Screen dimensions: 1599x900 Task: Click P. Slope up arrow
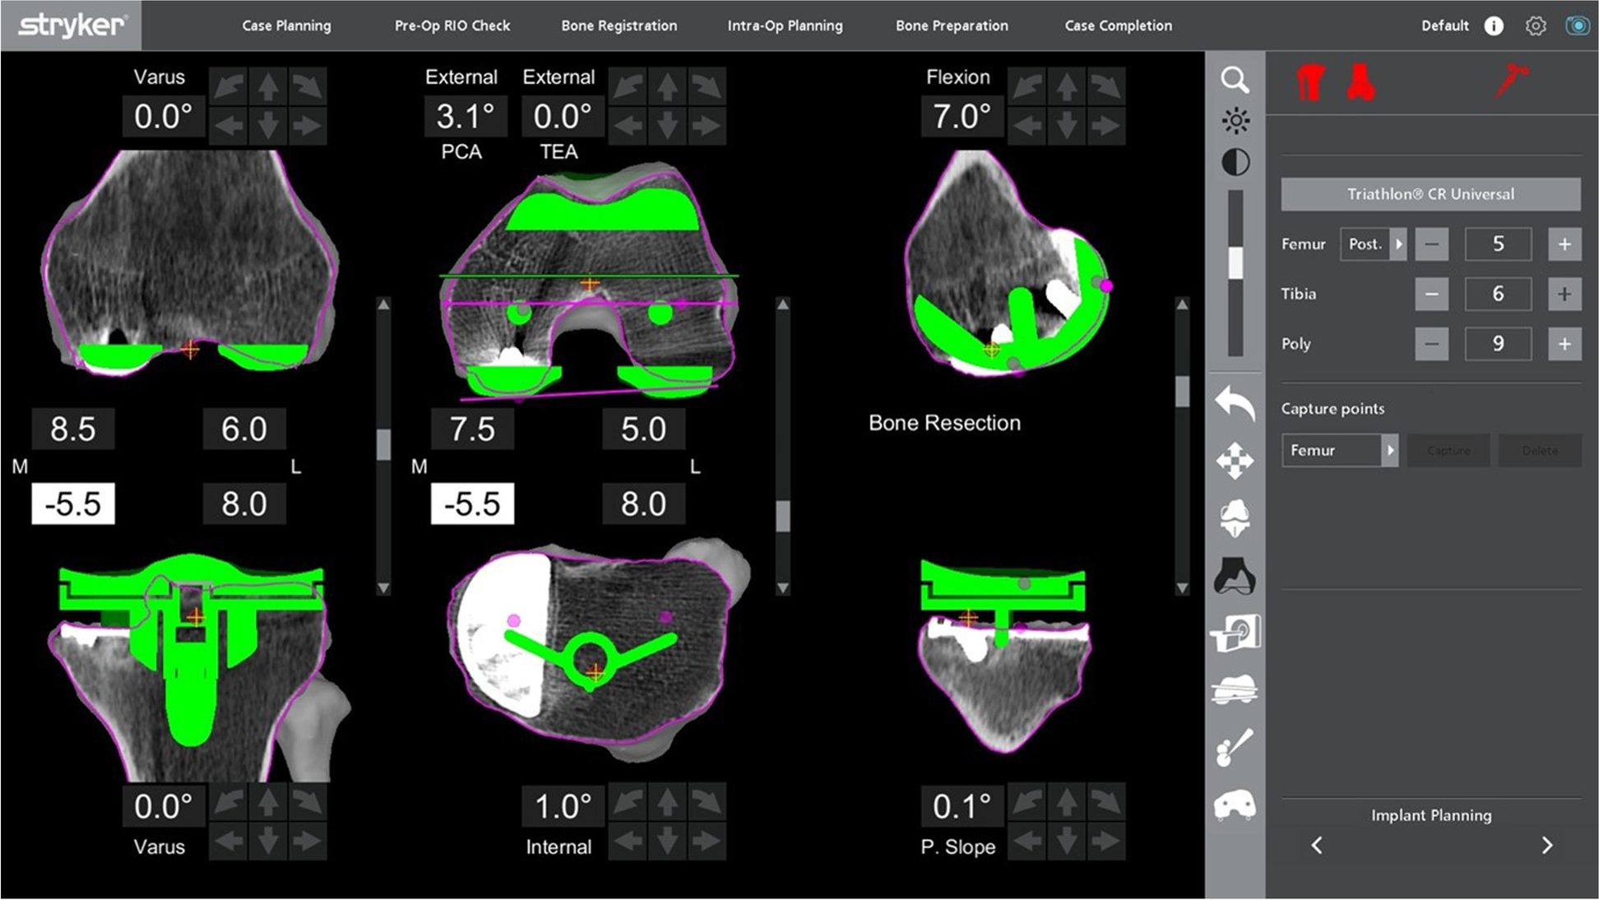click(x=1067, y=802)
